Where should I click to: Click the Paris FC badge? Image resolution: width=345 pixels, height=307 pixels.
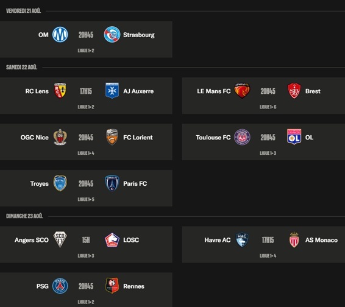112,183
